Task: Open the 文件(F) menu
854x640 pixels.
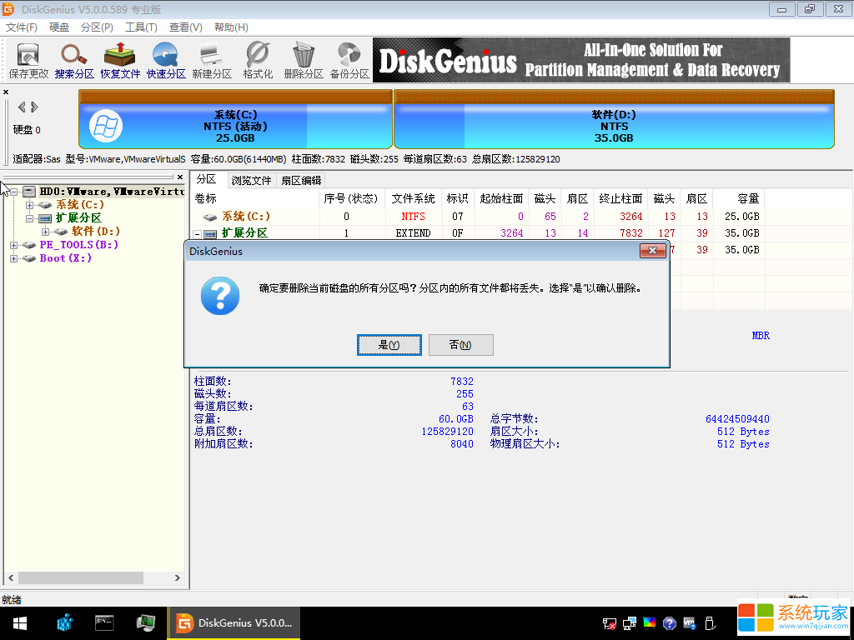Action: [x=21, y=27]
